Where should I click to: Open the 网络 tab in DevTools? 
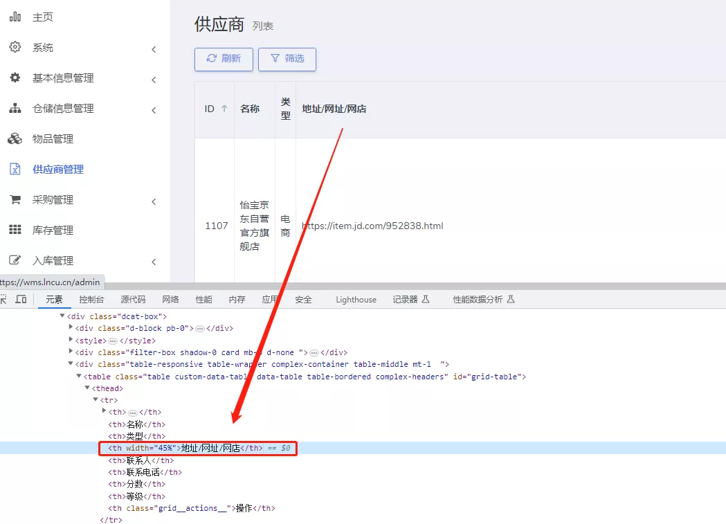pos(170,300)
